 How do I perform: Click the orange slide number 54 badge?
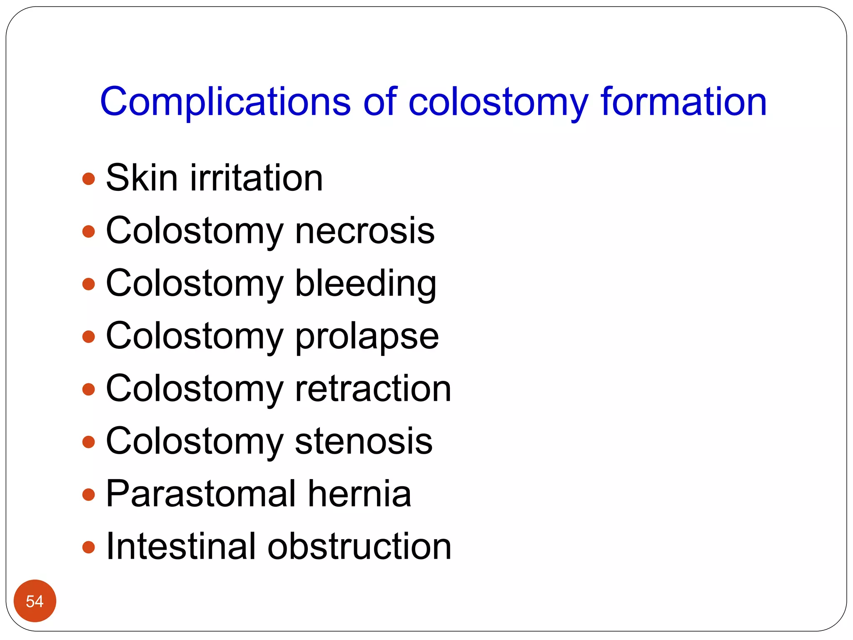(35, 601)
